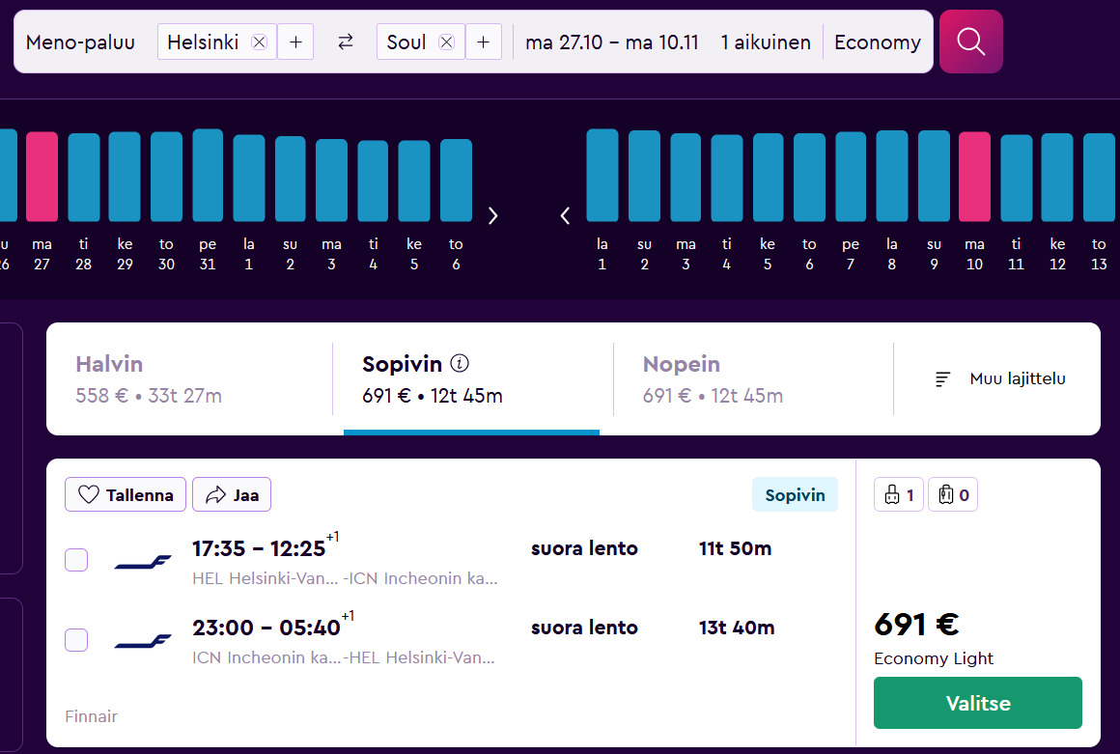The height and width of the screenshot is (754, 1120).
Task: Open the Meno-paluu trip type dropdown
Action: click(80, 42)
